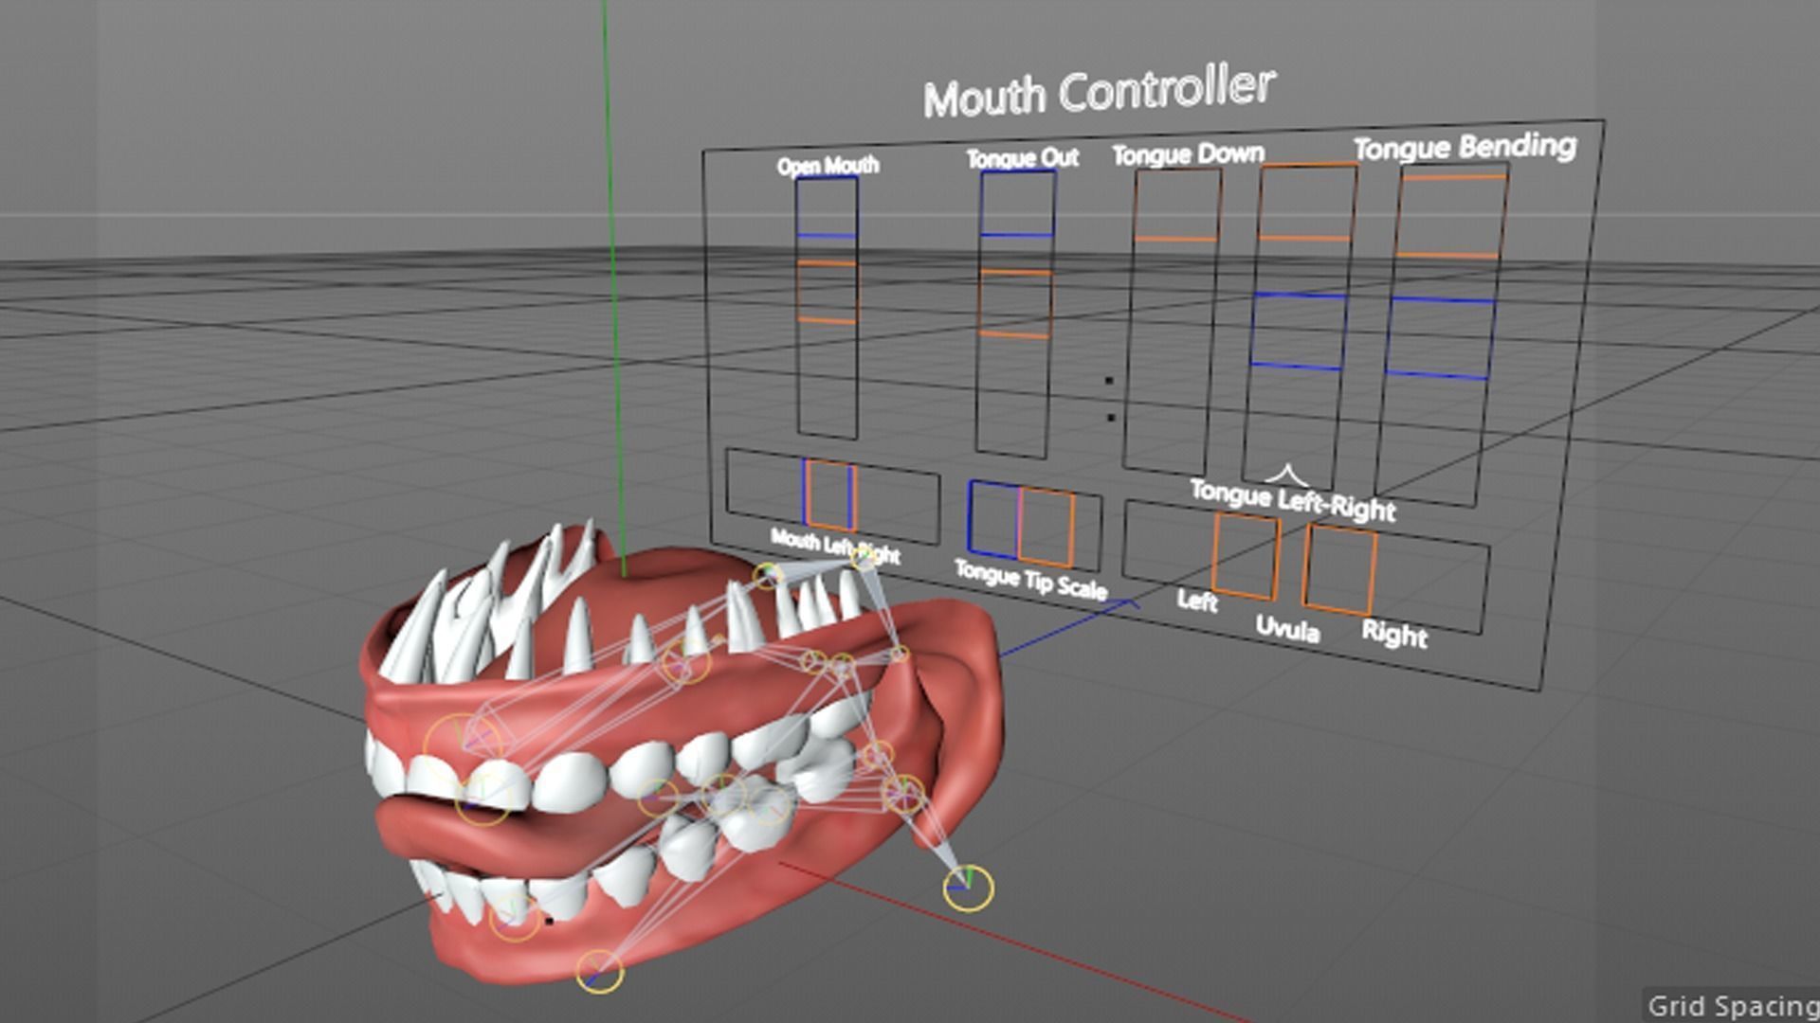Click the Right label beside Uvula
The image size is (1820, 1023).
pyautogui.click(x=1394, y=633)
